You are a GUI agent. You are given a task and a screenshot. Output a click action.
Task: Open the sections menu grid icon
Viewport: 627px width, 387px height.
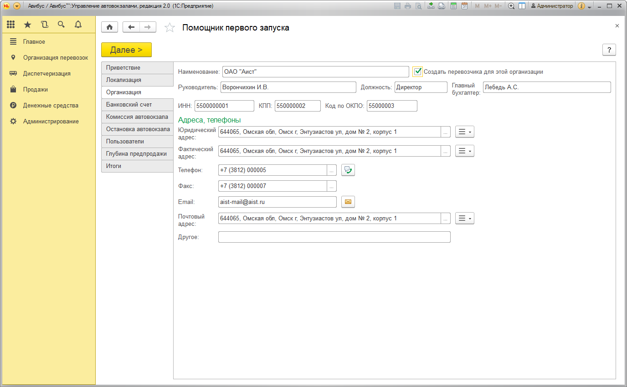pyautogui.click(x=11, y=25)
